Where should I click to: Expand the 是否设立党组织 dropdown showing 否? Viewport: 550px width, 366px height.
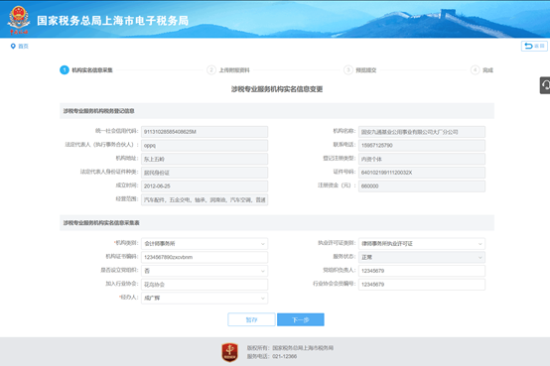tap(205, 271)
